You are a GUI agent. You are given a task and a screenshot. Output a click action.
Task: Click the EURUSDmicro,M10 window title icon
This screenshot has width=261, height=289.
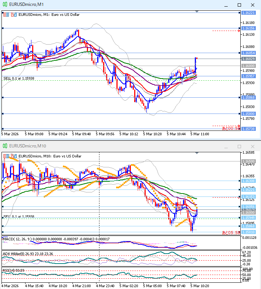pos(5,146)
